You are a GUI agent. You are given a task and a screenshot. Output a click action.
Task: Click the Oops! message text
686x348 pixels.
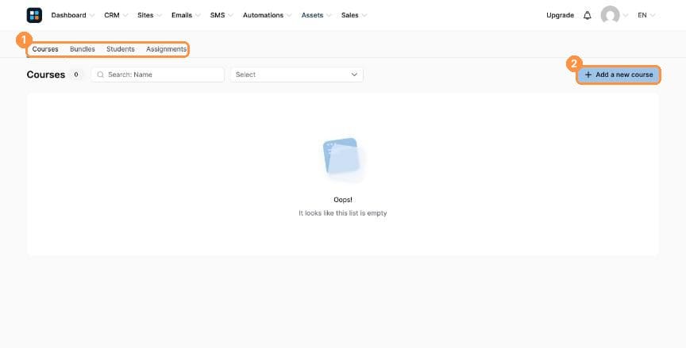(343, 200)
